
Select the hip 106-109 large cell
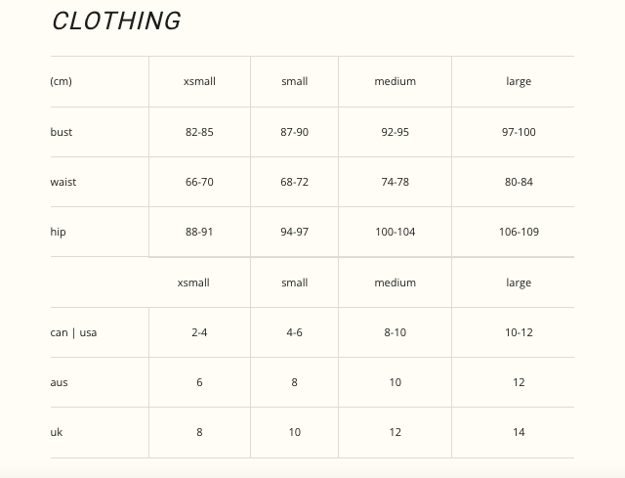click(519, 232)
